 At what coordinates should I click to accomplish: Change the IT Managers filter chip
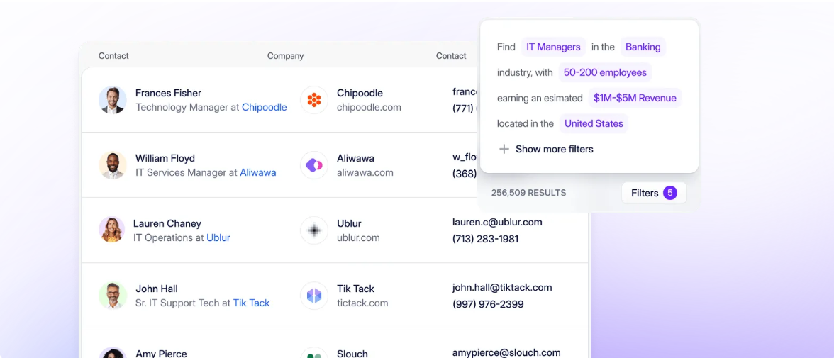[553, 47]
